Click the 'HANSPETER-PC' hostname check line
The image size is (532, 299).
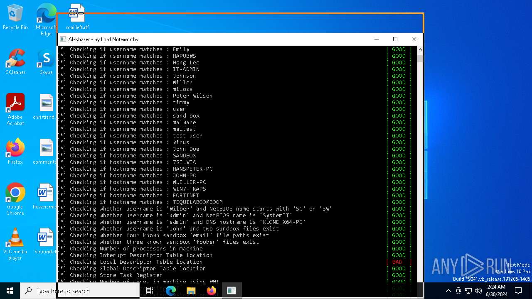tap(135, 169)
